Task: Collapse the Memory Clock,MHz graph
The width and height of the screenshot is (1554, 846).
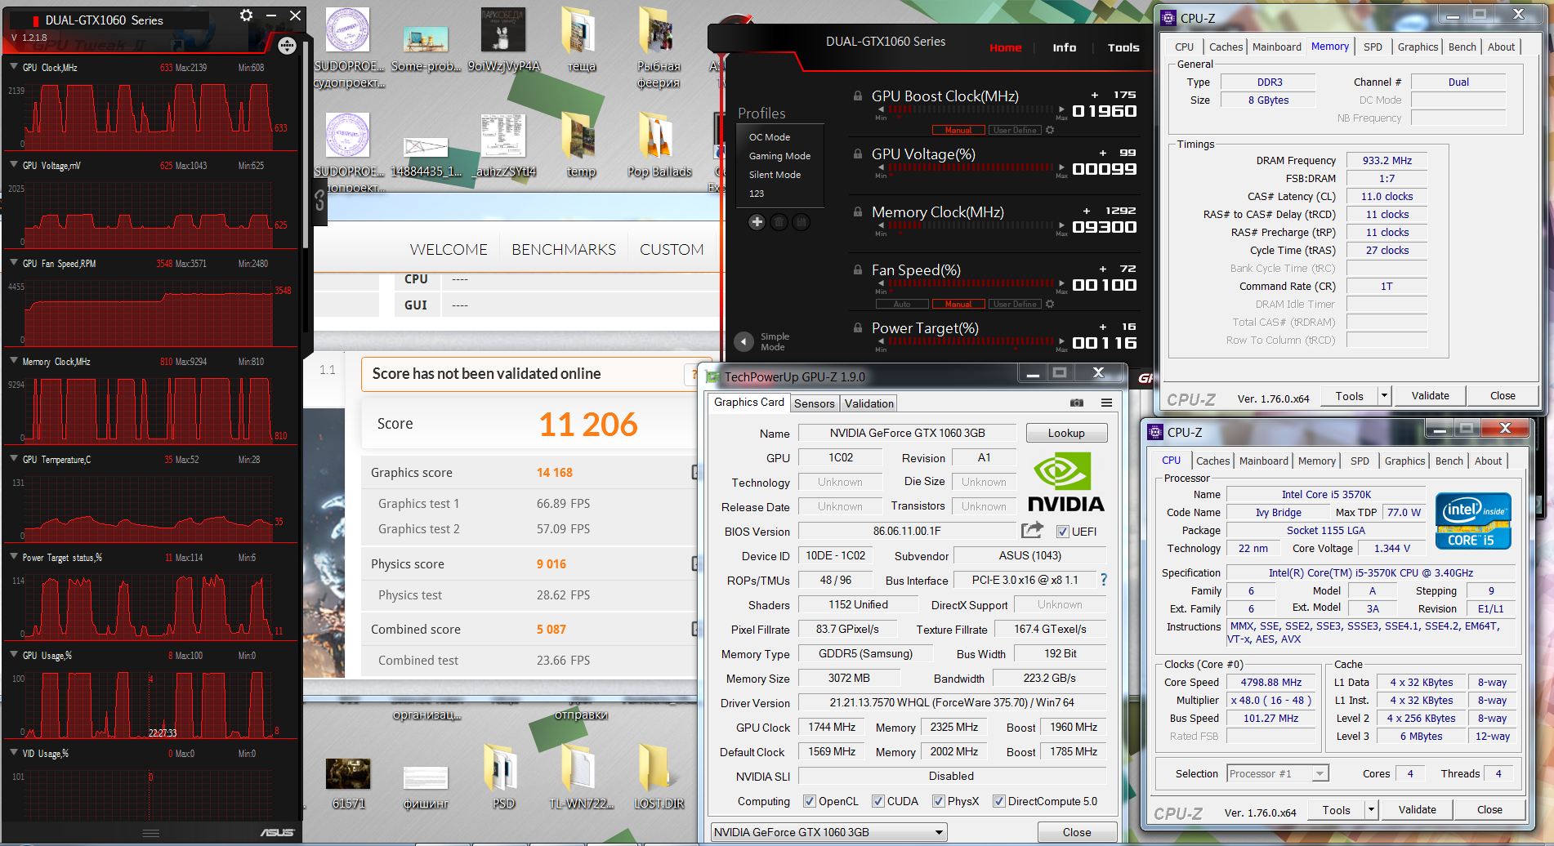Action: pyautogui.click(x=14, y=360)
